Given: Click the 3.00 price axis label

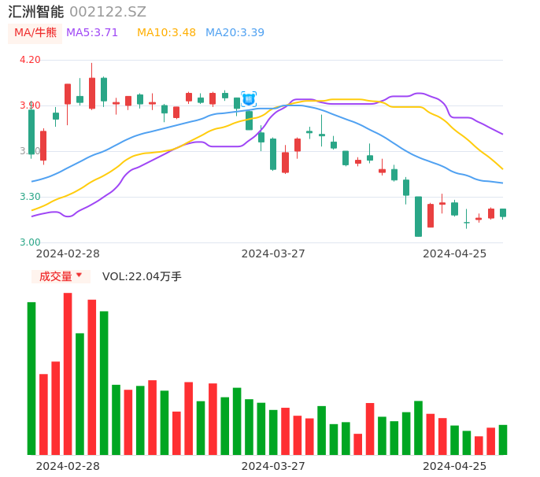Looking at the screenshot, I should [29, 242].
